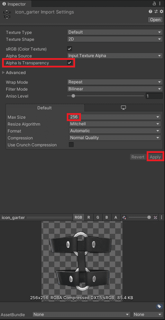165x320 pixels.
Task: Click the 256x256 RGBA Compressed DXT5 info text
Action: coord(82,298)
